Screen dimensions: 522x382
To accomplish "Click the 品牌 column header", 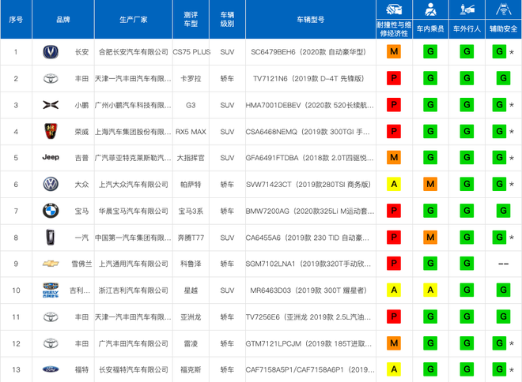I will point(63,20).
